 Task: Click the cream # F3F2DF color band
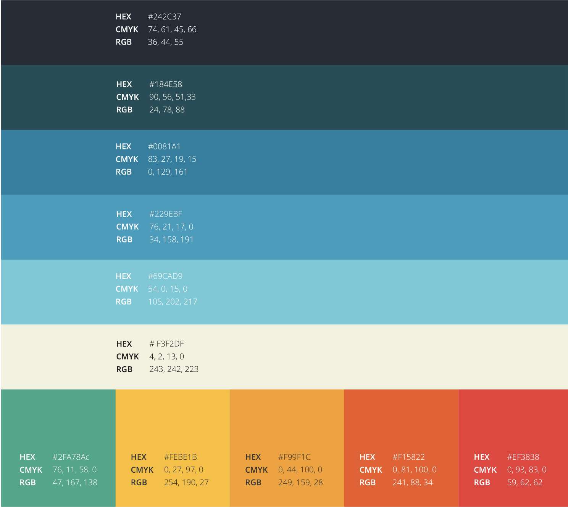pyautogui.click(x=344, y=357)
